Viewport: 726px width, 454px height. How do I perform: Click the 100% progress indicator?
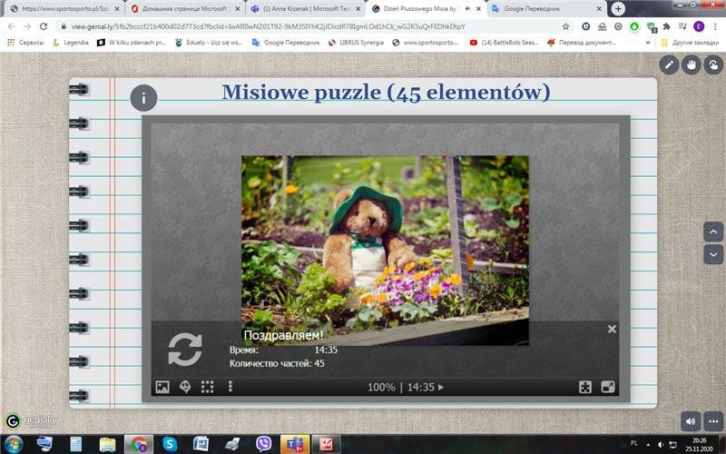coord(381,388)
